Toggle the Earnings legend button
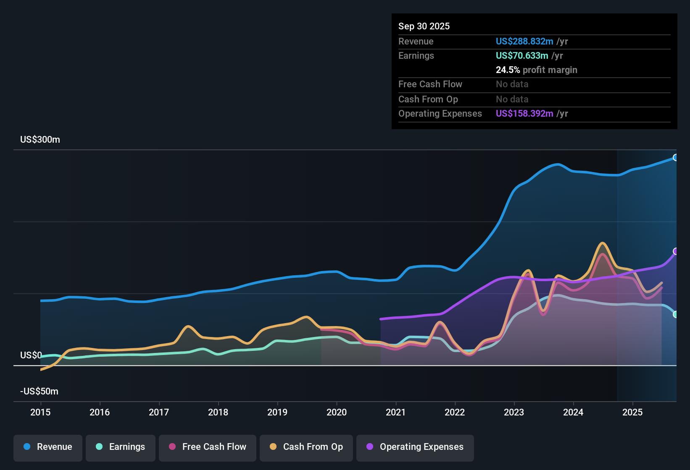The image size is (690, 470). [121, 447]
